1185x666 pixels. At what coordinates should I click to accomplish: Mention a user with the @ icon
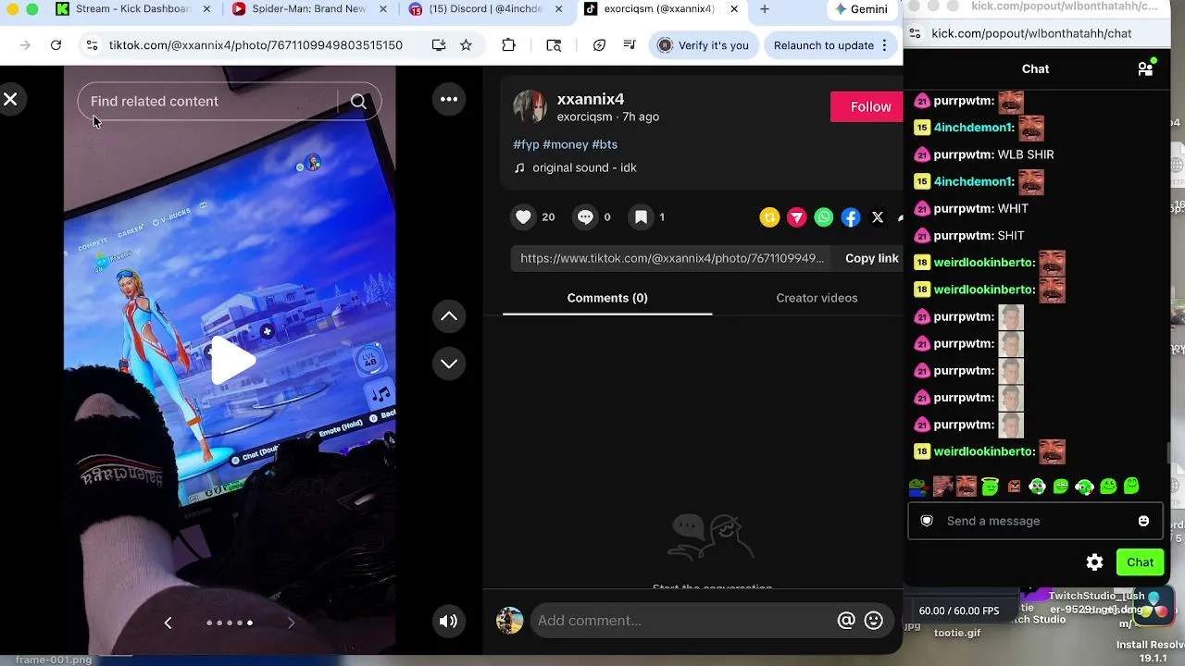(846, 621)
